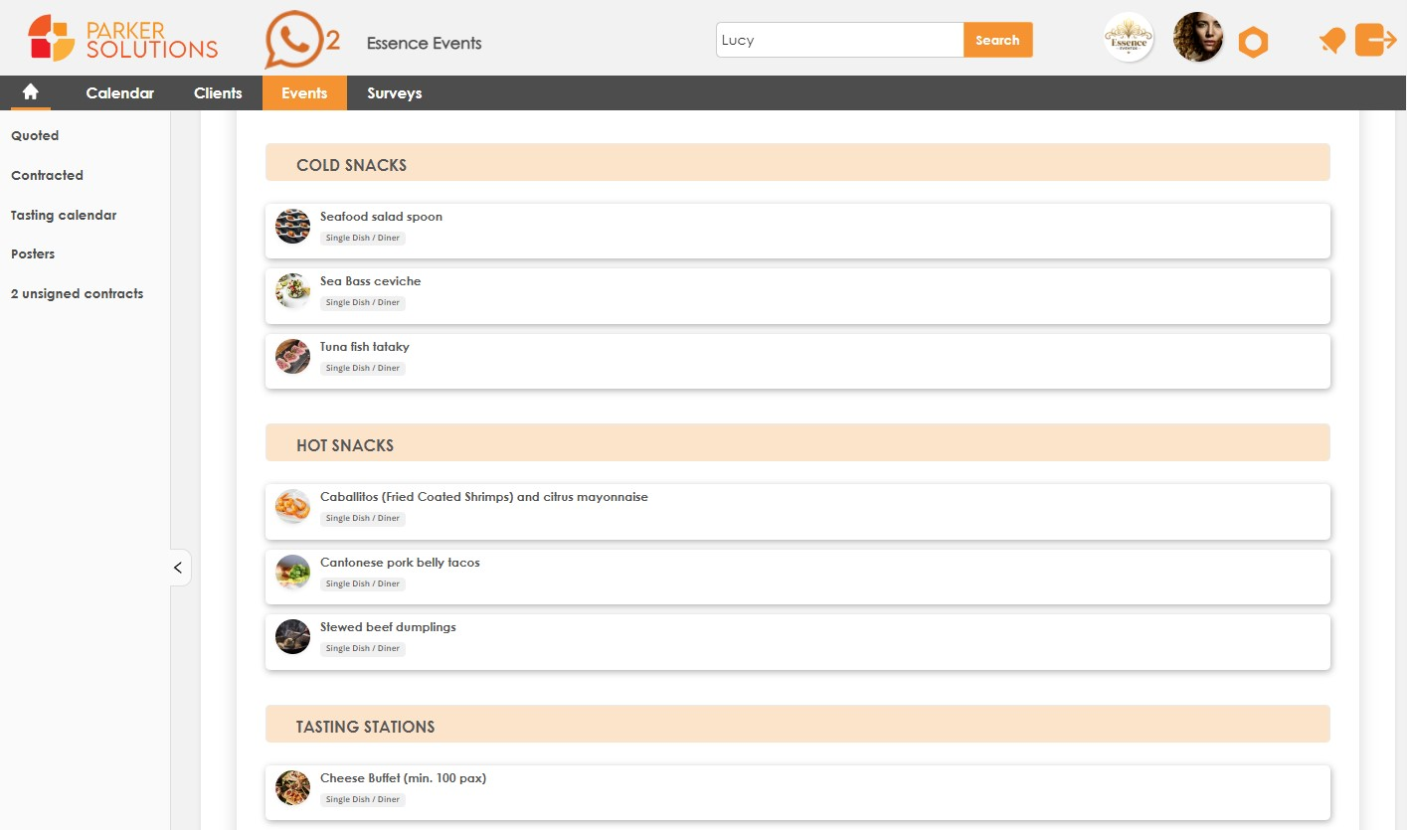Click inside the search field containing Lucy
The height and width of the screenshot is (830, 1407).
[838, 40]
